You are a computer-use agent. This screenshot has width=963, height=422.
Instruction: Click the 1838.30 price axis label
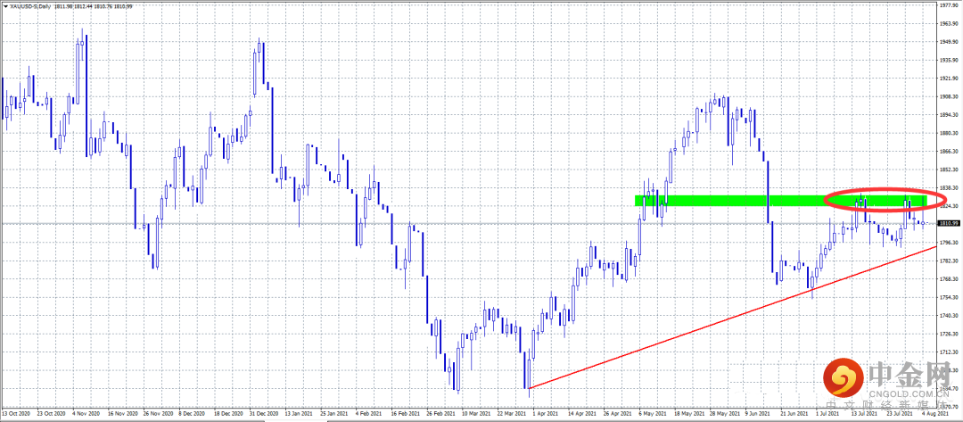pos(950,187)
